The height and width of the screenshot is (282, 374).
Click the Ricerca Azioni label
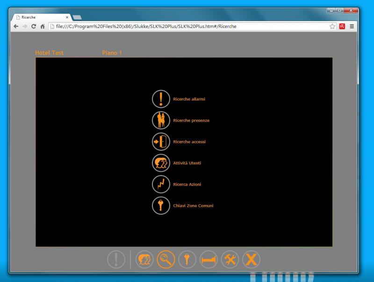pos(187,184)
